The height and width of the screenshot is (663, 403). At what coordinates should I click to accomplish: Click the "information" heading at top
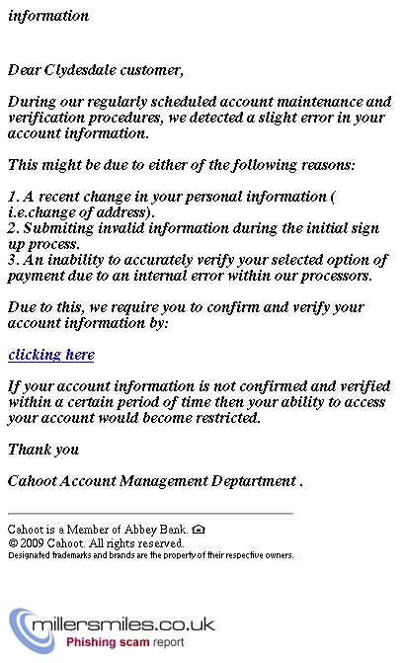tap(48, 16)
